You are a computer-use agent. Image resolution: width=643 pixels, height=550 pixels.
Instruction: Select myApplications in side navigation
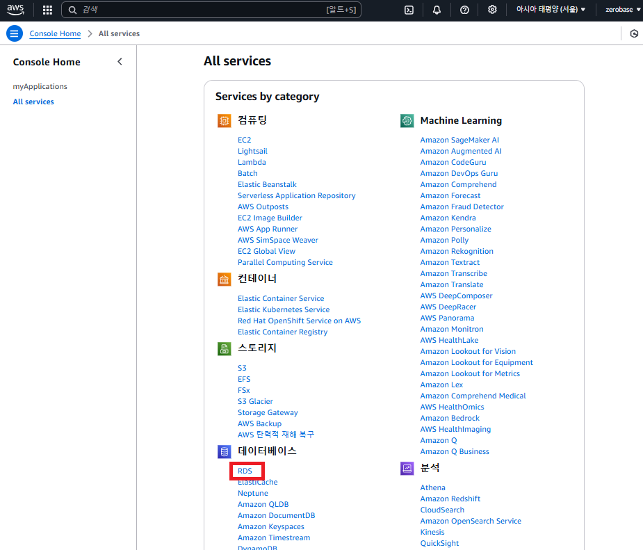(x=40, y=86)
